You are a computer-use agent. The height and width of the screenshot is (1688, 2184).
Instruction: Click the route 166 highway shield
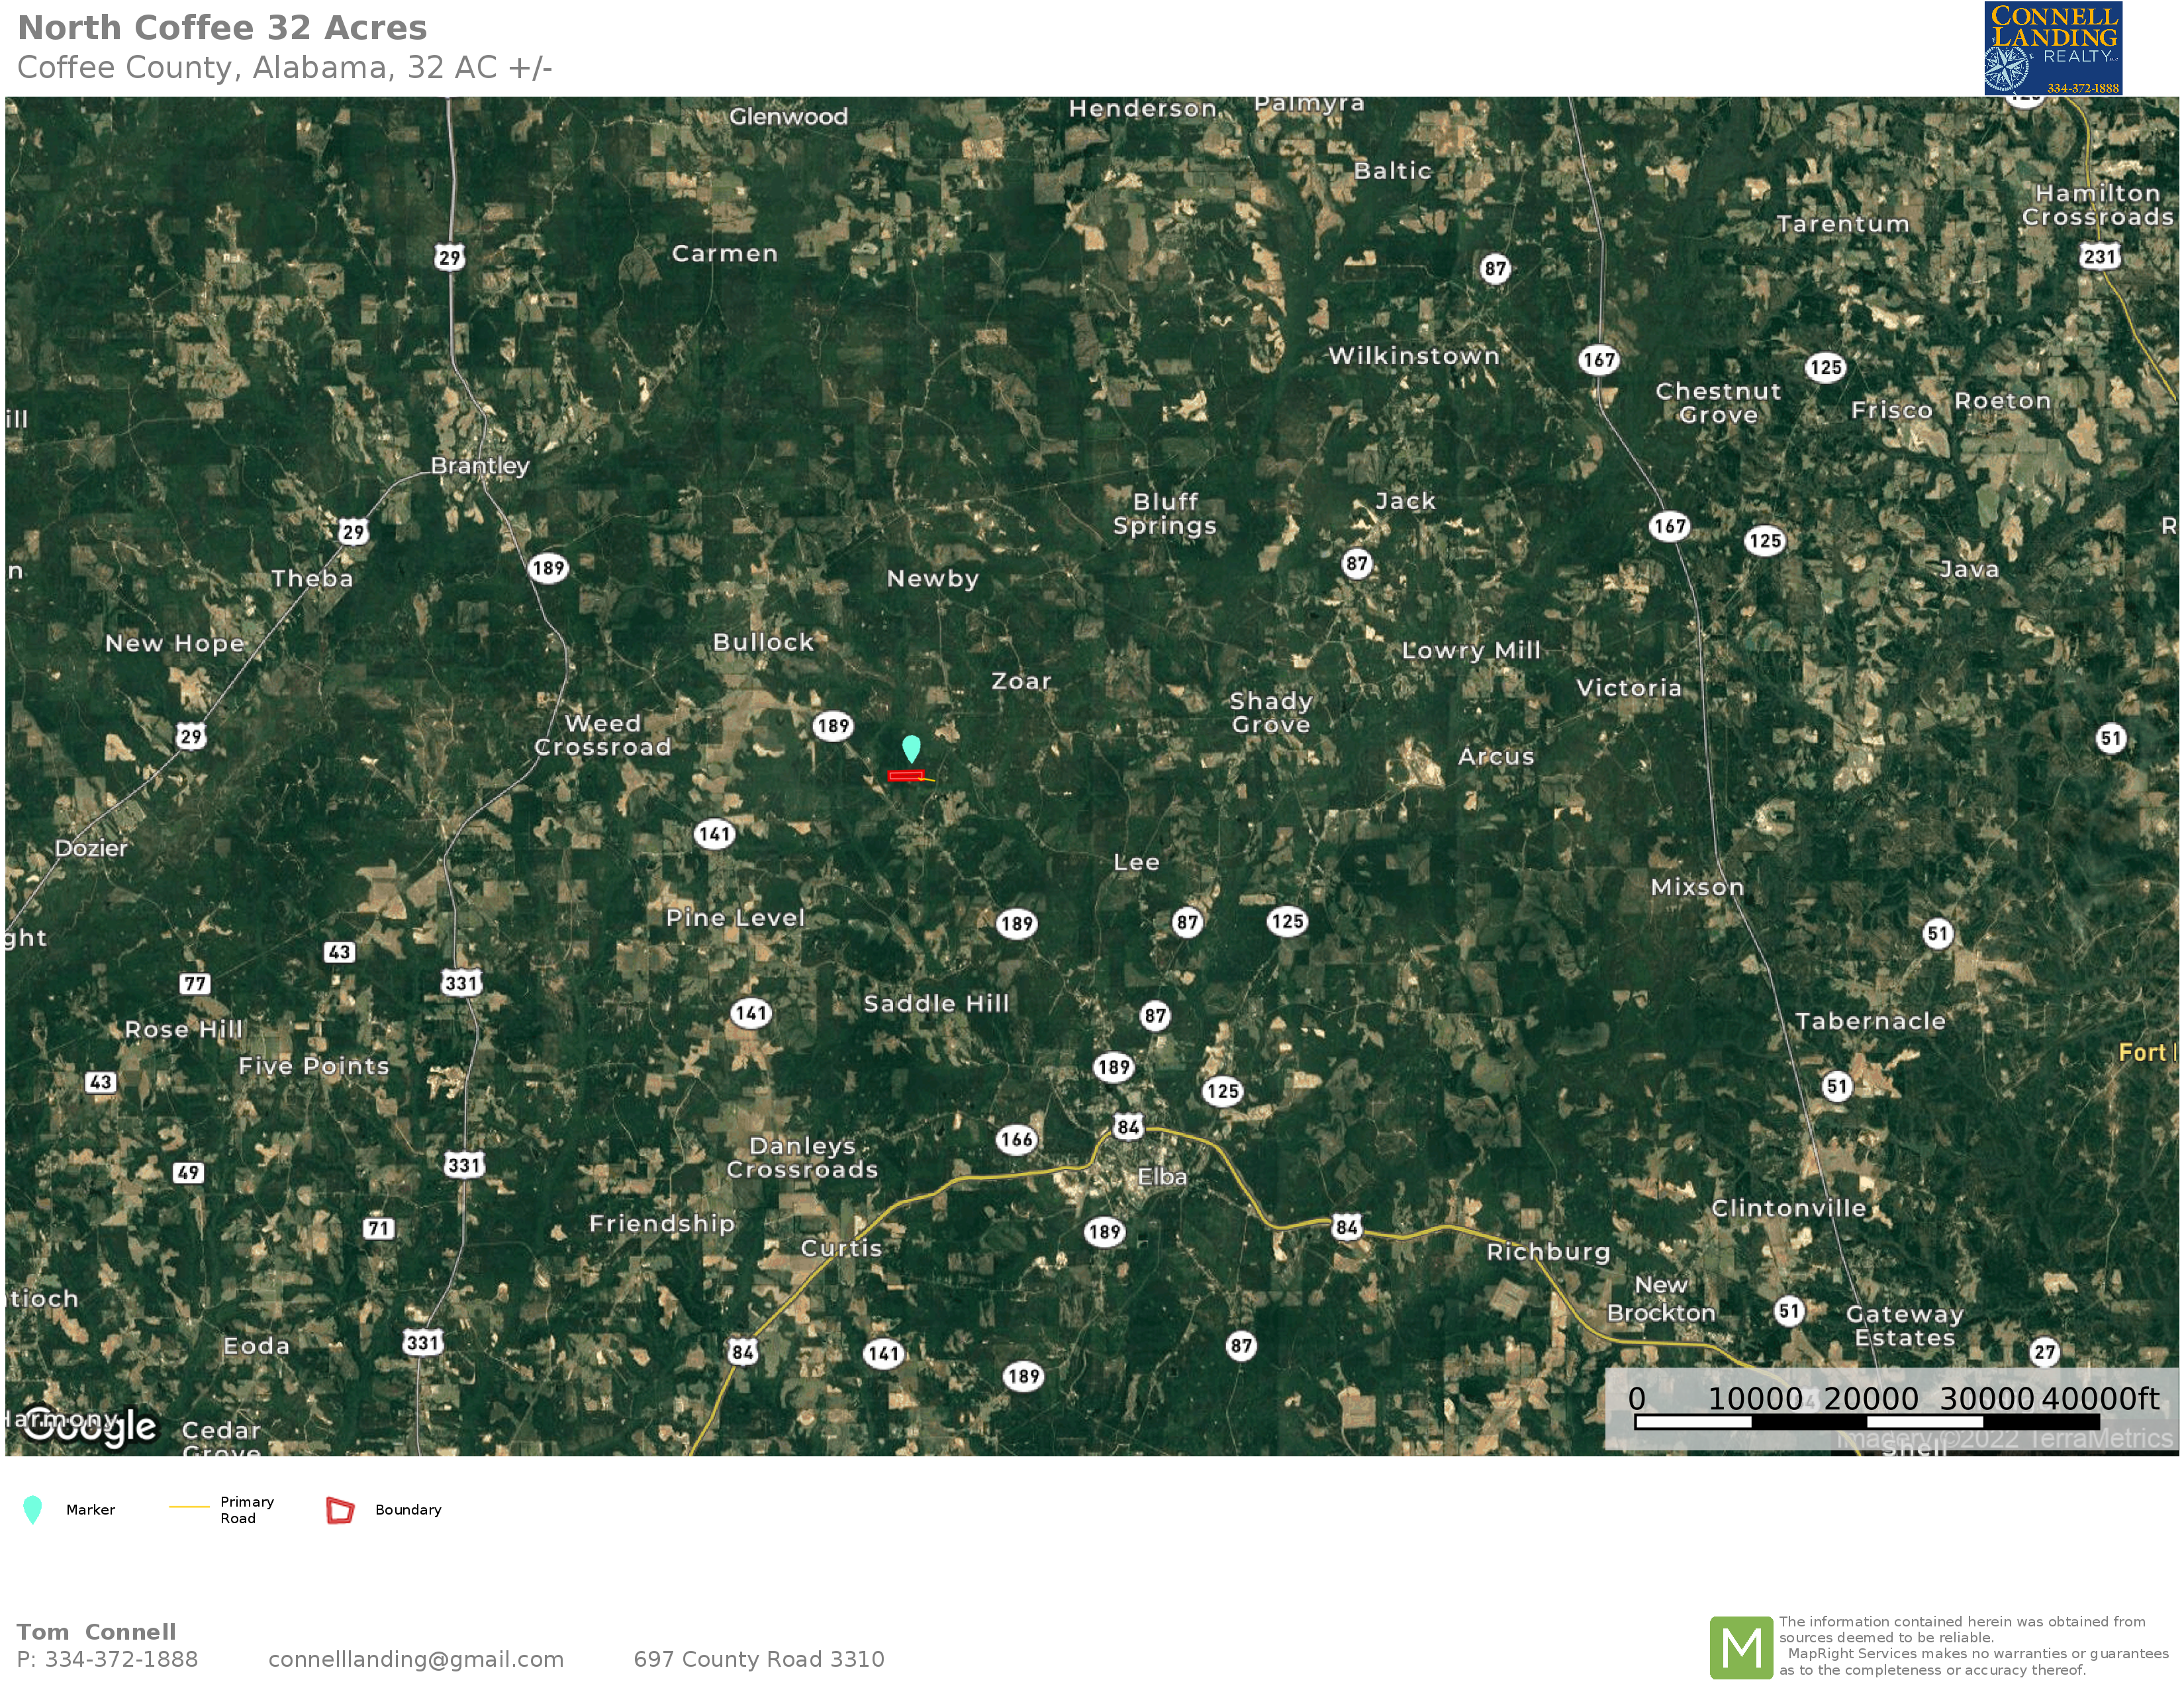[x=1016, y=1139]
